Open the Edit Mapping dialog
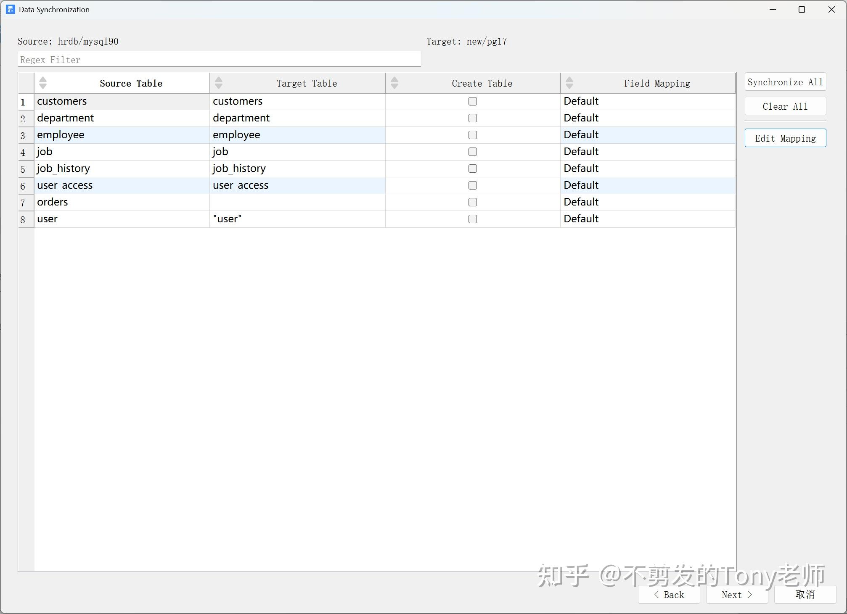 [785, 138]
